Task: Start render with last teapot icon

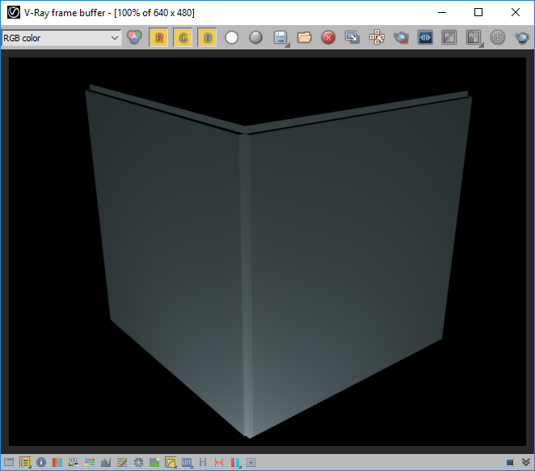Action: point(522,37)
